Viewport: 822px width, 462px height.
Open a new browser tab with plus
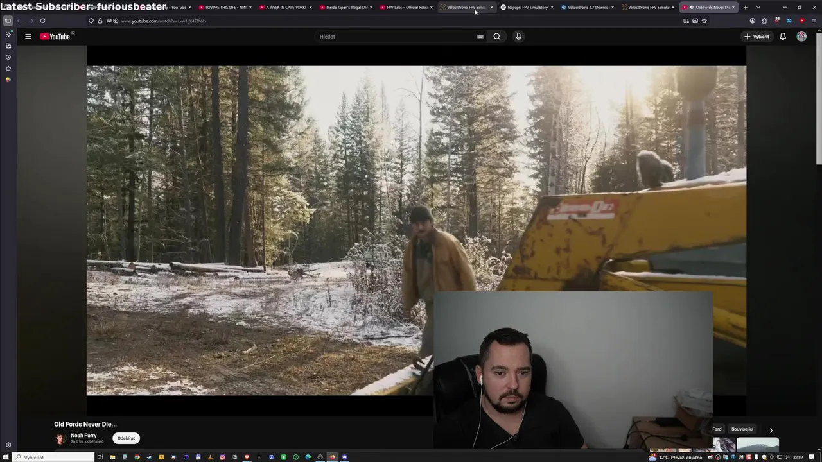tap(745, 7)
